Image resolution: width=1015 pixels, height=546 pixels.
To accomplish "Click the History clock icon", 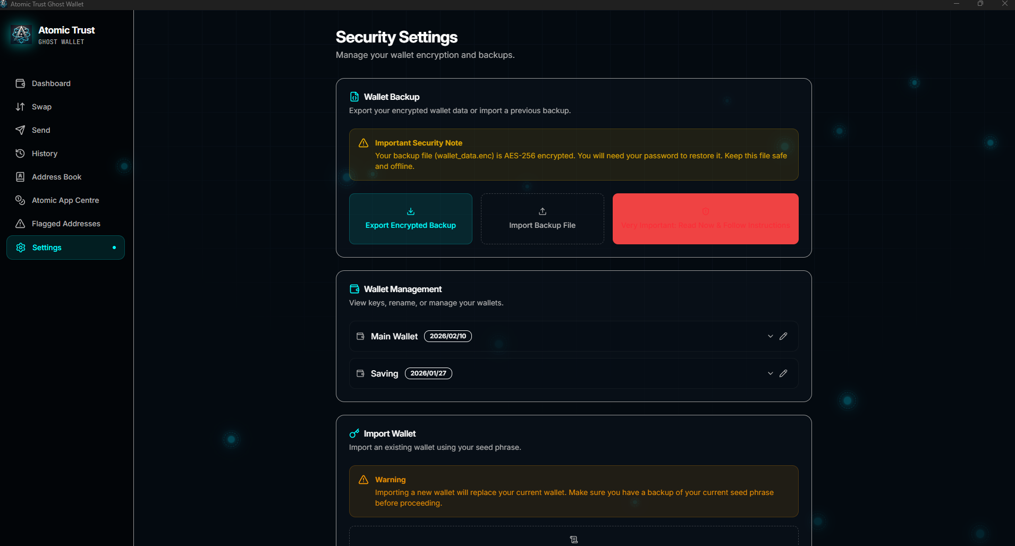I will tap(20, 153).
